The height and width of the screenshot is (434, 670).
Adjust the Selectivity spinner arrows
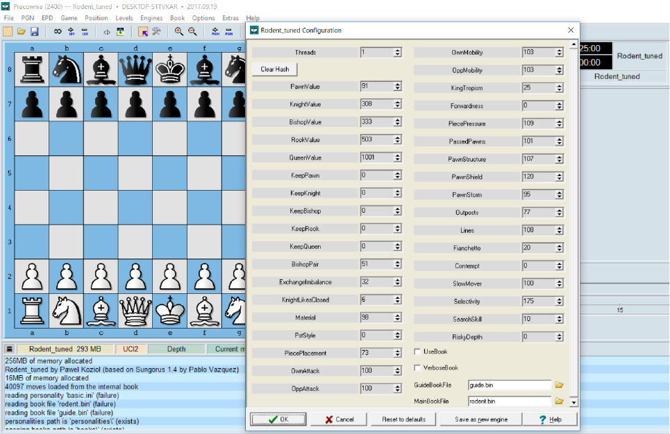pyautogui.click(x=560, y=302)
